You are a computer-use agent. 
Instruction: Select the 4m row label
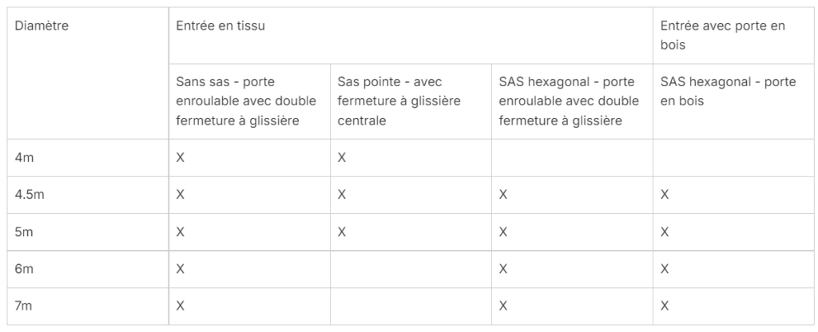click(x=25, y=157)
